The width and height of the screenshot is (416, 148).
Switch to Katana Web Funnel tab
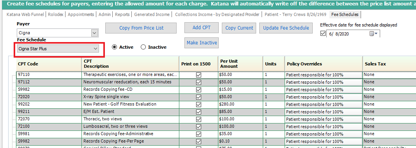pos(25,14)
